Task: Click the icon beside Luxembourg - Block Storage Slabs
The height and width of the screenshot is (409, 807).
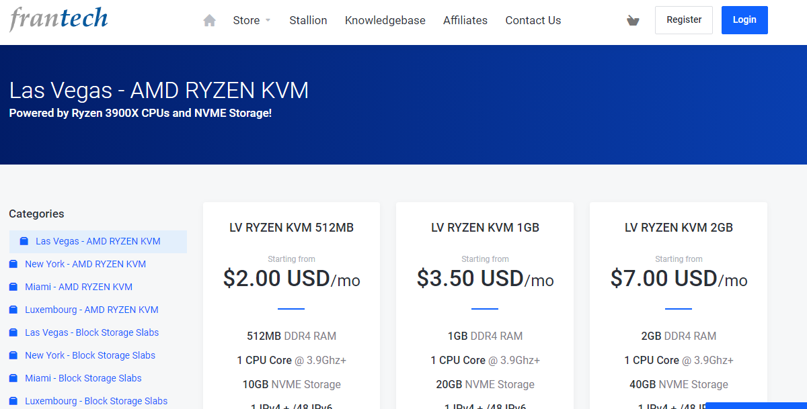Action: pos(13,401)
